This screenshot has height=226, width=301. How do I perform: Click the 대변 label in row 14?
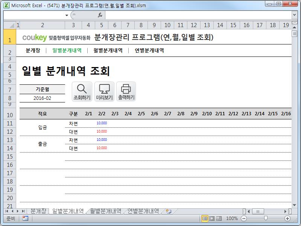[x=73, y=148]
